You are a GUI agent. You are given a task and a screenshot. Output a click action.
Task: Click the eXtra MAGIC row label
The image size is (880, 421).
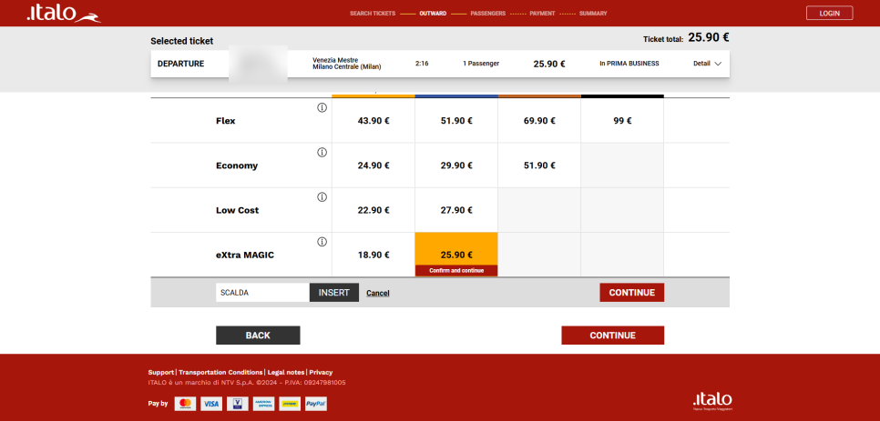(x=245, y=256)
